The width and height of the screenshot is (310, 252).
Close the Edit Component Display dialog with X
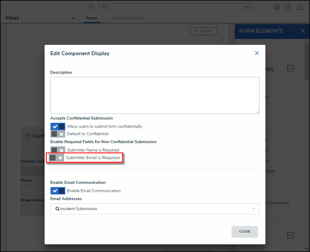(257, 53)
